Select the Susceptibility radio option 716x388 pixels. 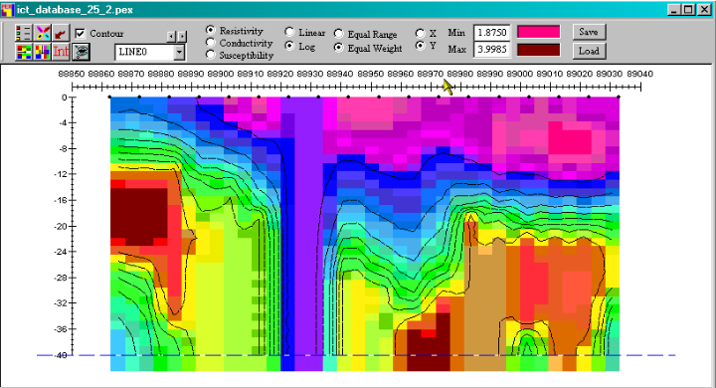point(210,55)
